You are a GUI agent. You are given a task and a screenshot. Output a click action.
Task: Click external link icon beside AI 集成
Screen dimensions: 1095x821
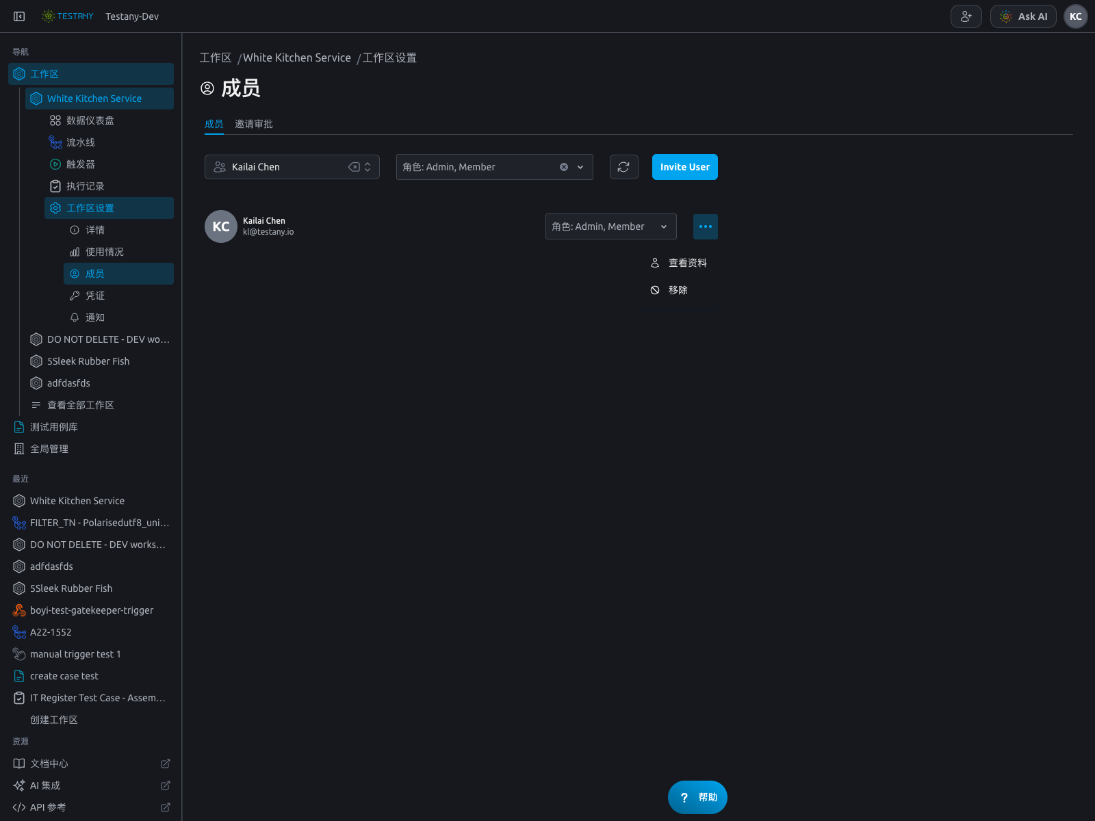click(x=166, y=785)
